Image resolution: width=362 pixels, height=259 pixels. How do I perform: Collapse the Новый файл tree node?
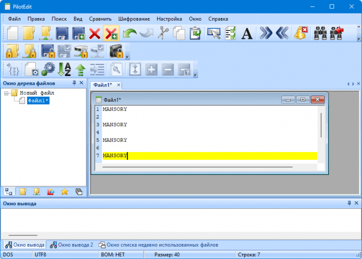click(6, 93)
